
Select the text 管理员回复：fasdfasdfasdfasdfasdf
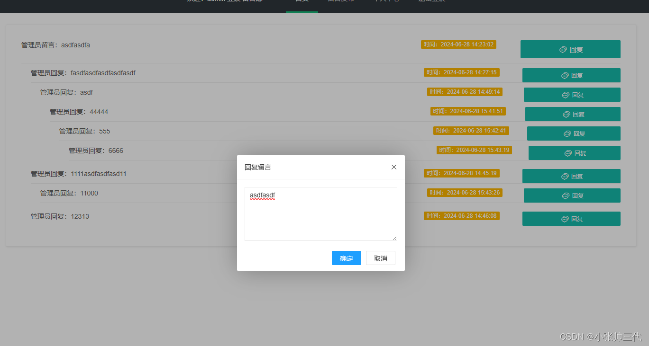tap(83, 73)
